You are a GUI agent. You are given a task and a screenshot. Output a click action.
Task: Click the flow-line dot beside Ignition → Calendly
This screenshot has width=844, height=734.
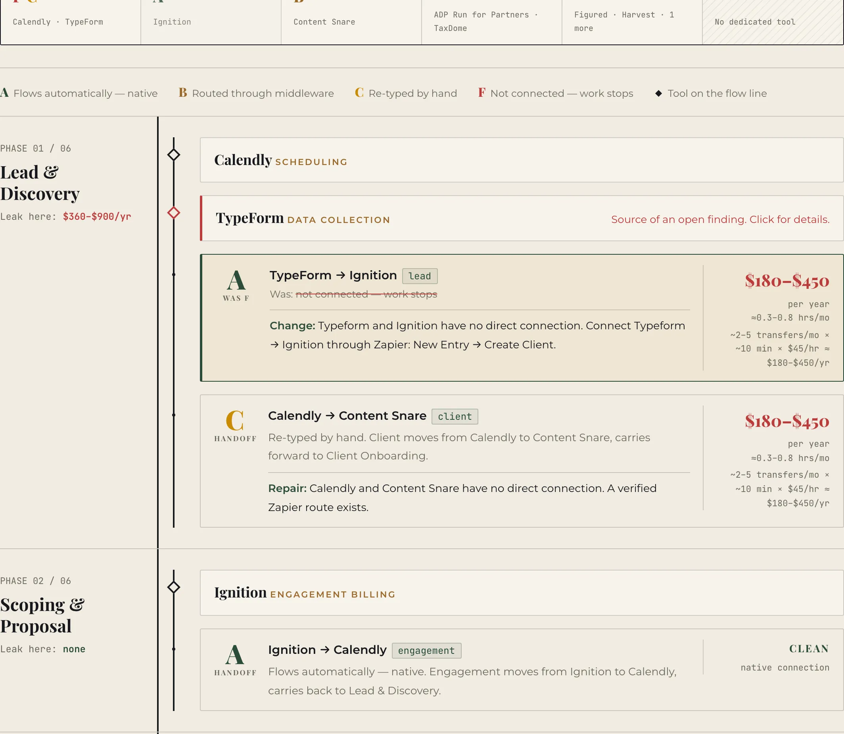[174, 649]
